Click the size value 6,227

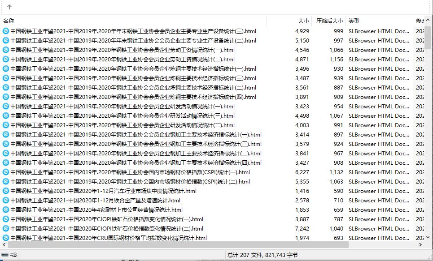point(302,172)
